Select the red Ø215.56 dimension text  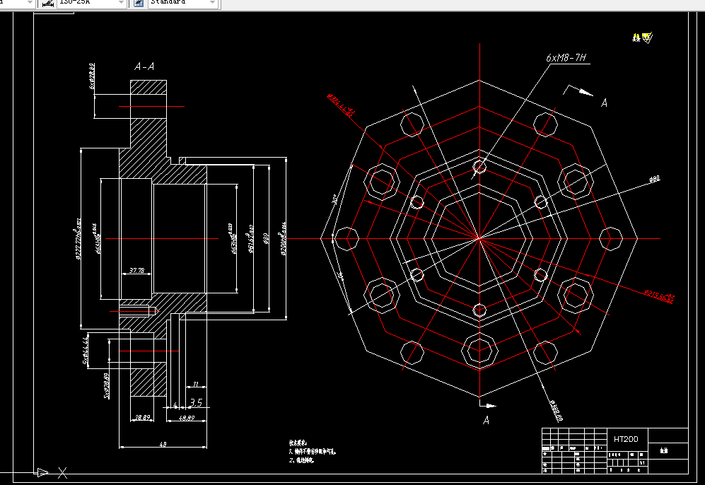coord(660,296)
